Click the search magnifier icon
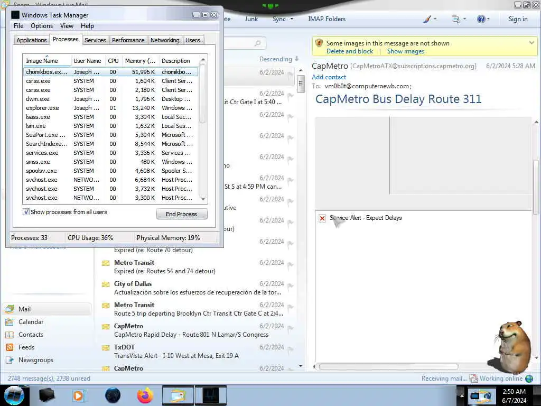Screen dimensions: 541x406 257,43
